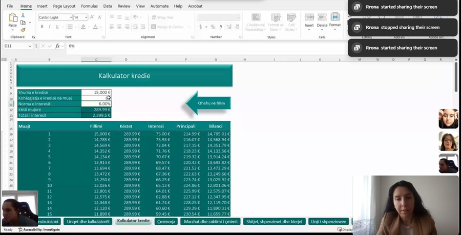Image resolution: width=461 pixels, height=235 pixels.
Task: Click Accessibility: Investigate in status bar
Action: click(41, 230)
